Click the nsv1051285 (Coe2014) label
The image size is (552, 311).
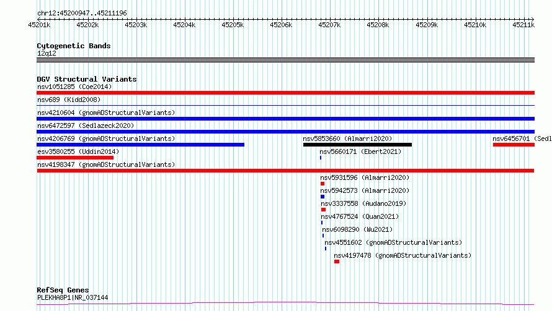pos(74,87)
